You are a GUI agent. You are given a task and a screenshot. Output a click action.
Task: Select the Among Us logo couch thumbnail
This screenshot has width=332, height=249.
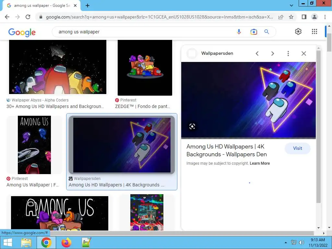click(60, 213)
